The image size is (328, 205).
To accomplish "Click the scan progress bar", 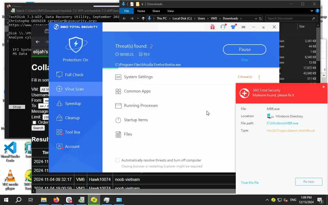I will pos(191,68).
